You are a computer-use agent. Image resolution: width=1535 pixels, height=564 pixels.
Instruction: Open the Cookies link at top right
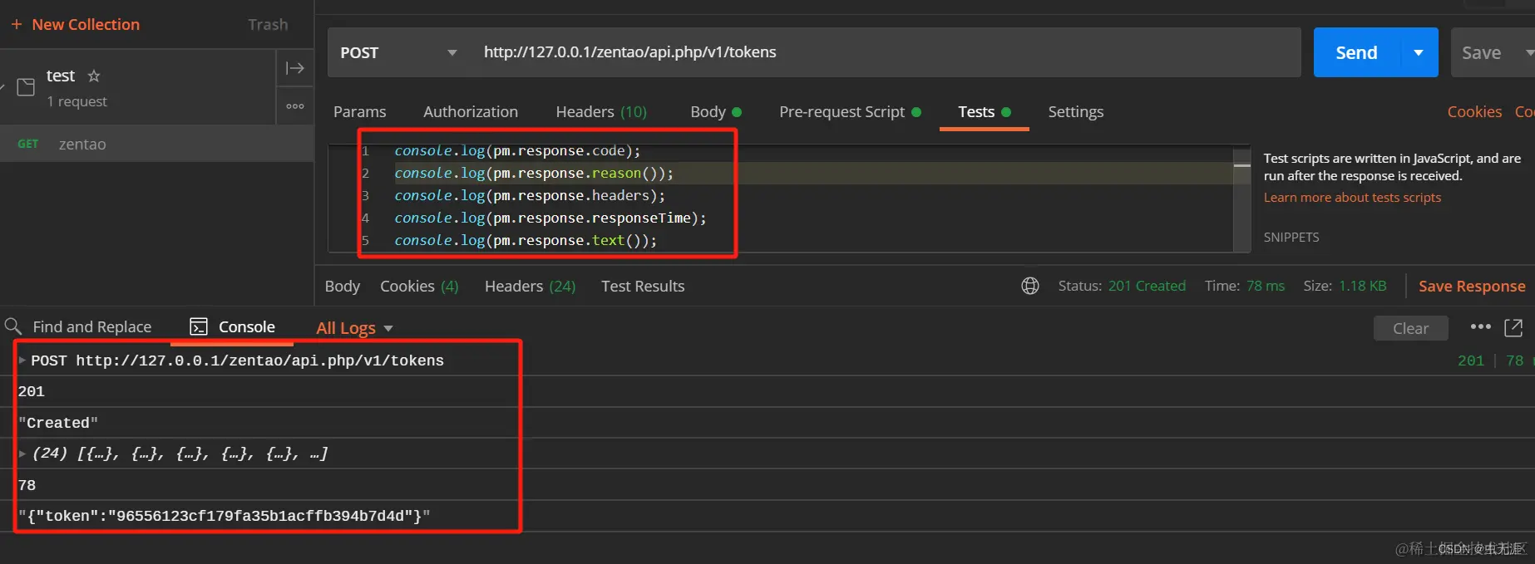click(1474, 111)
